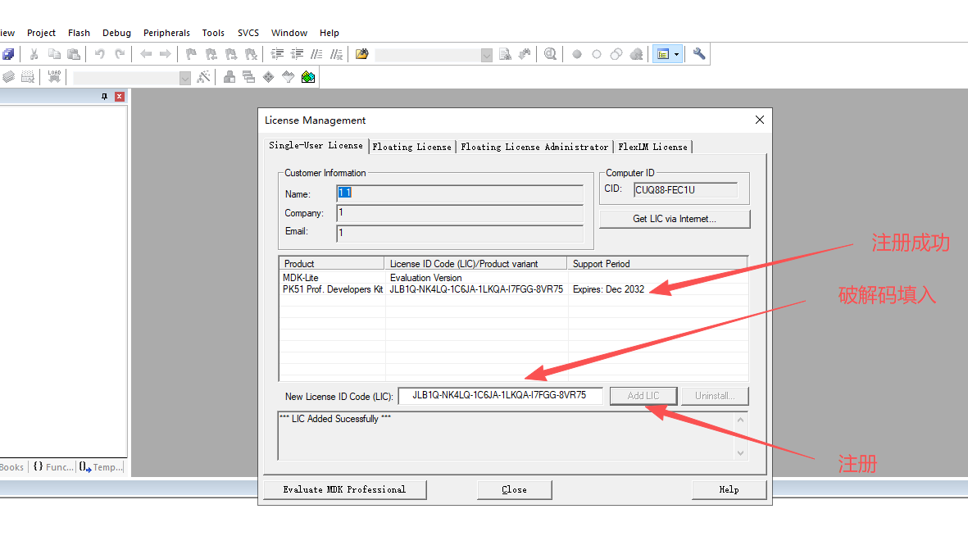968x559 pixels.
Task: Open the target selection dropdown
Action: [x=184, y=78]
